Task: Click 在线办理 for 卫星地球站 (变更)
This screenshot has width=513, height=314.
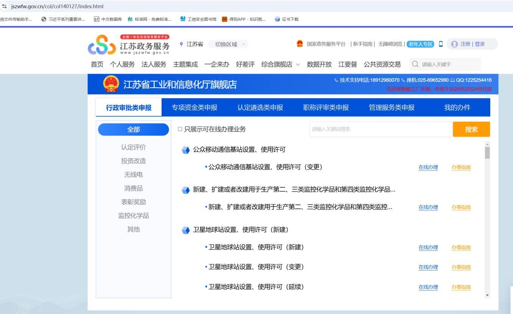Action: click(x=428, y=267)
